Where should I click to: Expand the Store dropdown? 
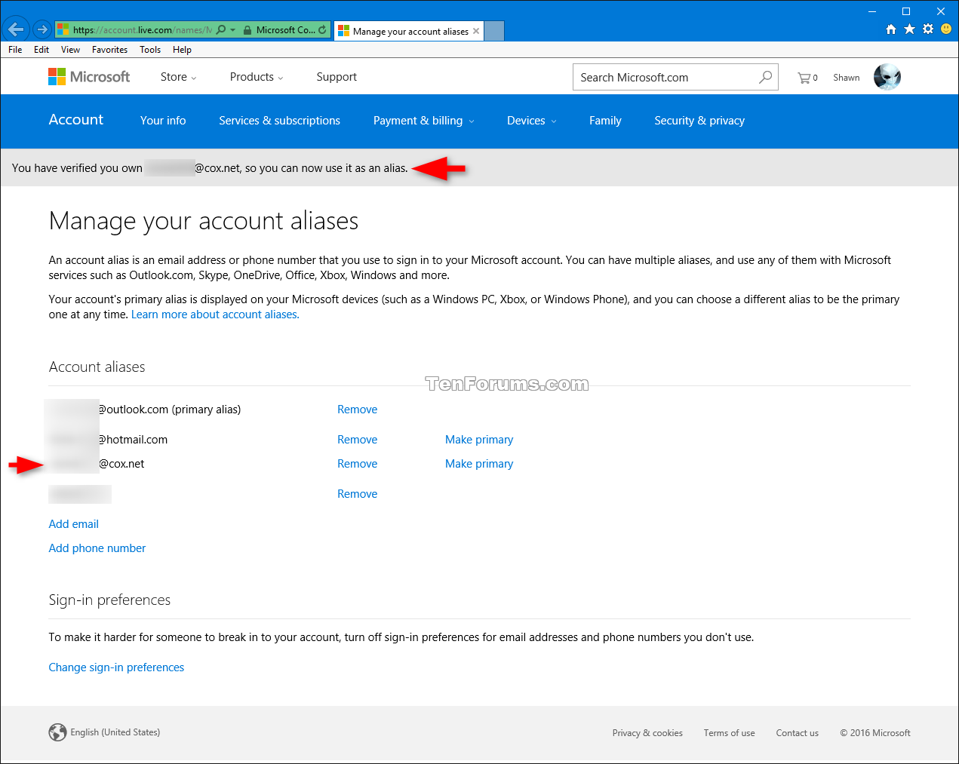pyautogui.click(x=178, y=77)
